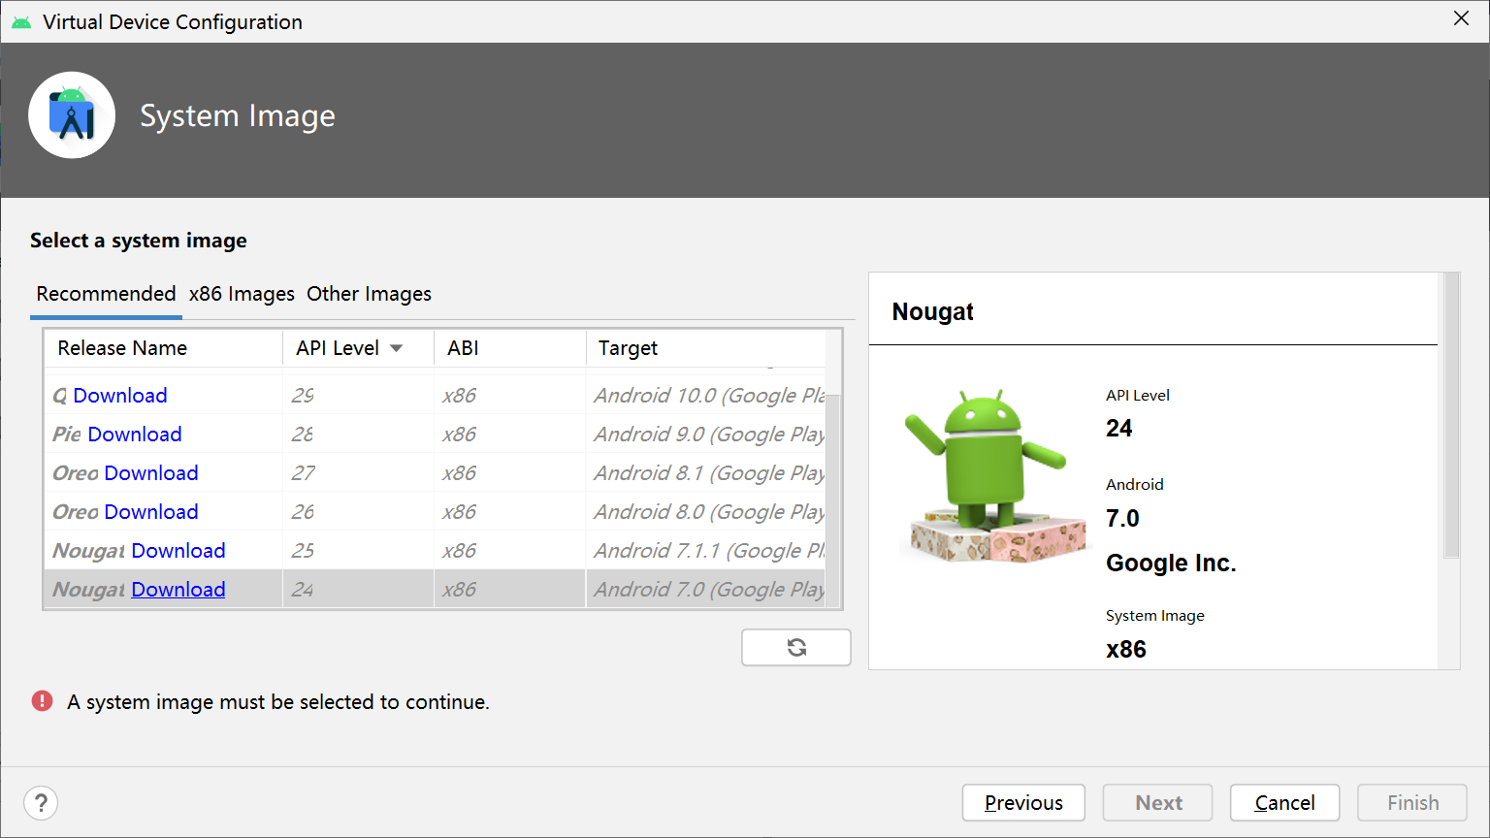Close the Virtual Device Configuration dialog

pyautogui.click(x=1461, y=18)
